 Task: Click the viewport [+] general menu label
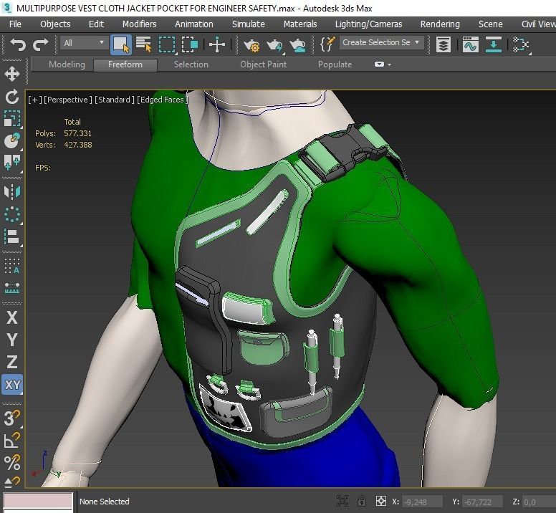tap(34, 100)
